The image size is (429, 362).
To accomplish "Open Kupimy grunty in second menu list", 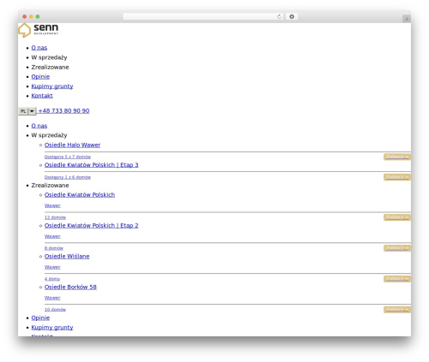I will pyautogui.click(x=52, y=327).
